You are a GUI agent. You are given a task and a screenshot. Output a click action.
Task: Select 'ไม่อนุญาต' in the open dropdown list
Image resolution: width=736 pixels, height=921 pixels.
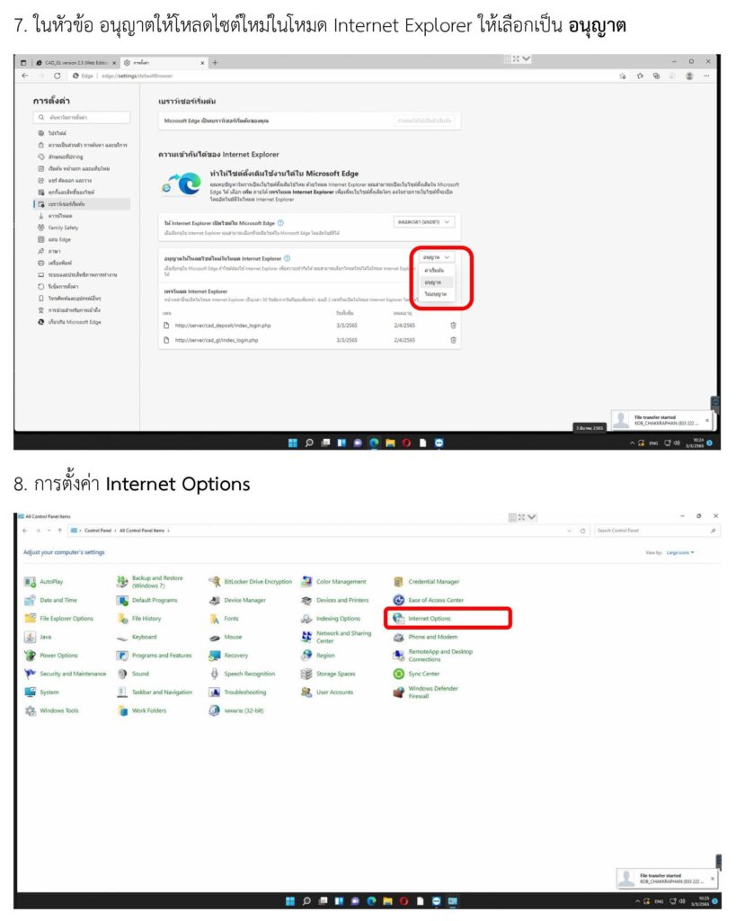tap(438, 294)
